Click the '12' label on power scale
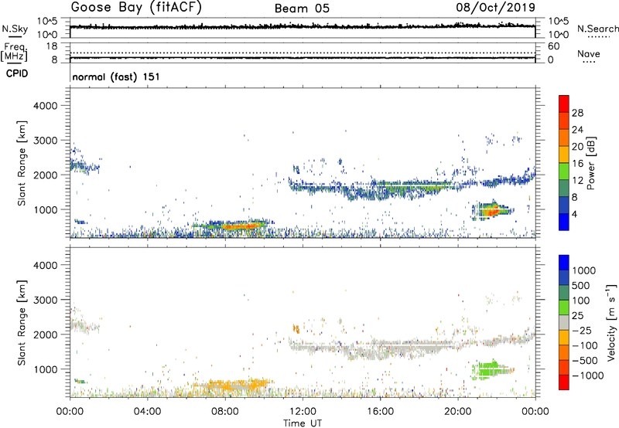This screenshot has height=428, width=619. (x=577, y=181)
